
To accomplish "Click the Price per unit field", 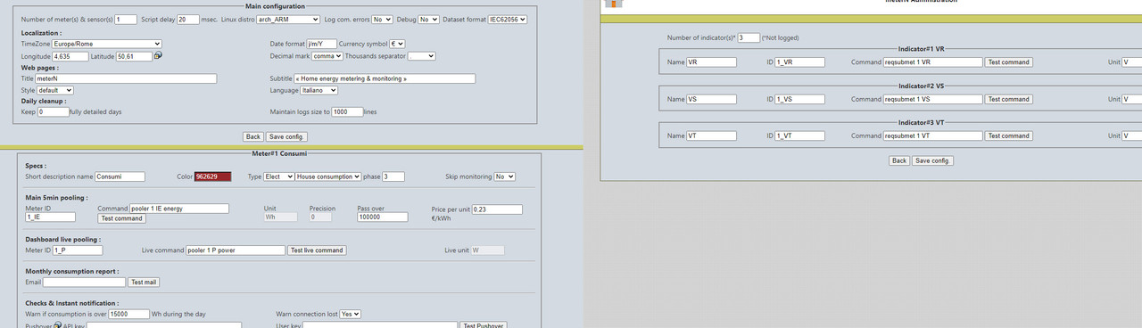I will 498,209.
